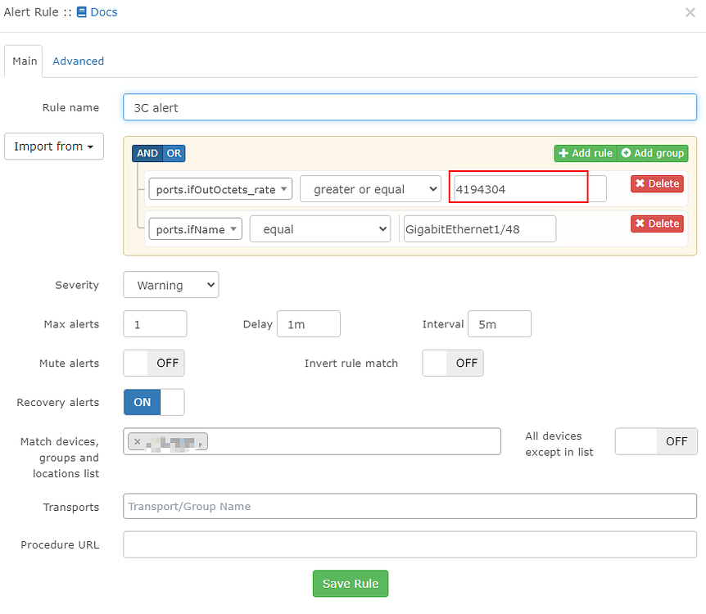Switch rule logic to OR
This screenshot has height=614, width=706.
[x=173, y=153]
